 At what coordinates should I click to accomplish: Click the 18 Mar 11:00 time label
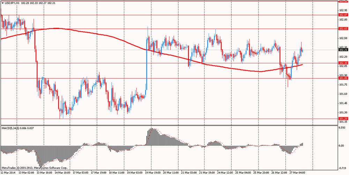[x=117, y=172]
